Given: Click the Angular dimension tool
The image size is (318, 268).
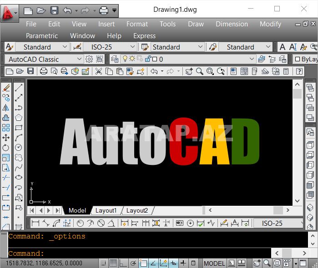Looking at the screenshot, I should (x=111, y=223).
